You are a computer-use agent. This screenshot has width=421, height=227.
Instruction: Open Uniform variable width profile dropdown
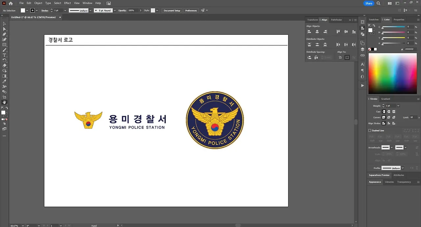click(90, 10)
